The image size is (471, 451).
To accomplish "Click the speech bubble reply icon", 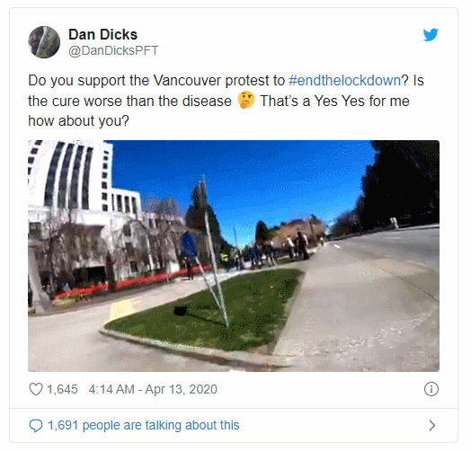I will (x=36, y=426).
